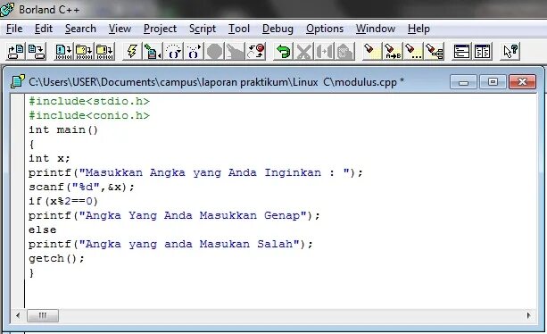The height and width of the screenshot is (334, 547).
Task: Click the printf 'Masukkan Angka' line
Action: click(195, 172)
